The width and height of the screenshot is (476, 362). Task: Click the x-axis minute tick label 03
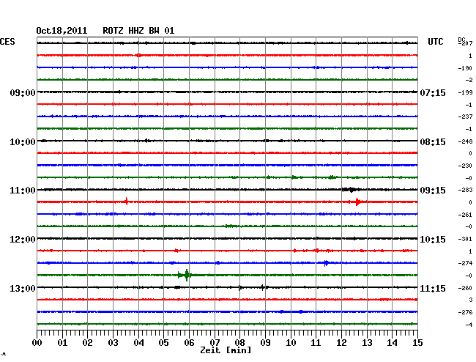tap(113, 343)
